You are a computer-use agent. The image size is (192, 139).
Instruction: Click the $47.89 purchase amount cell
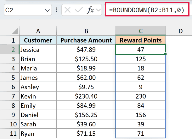tap(86, 50)
